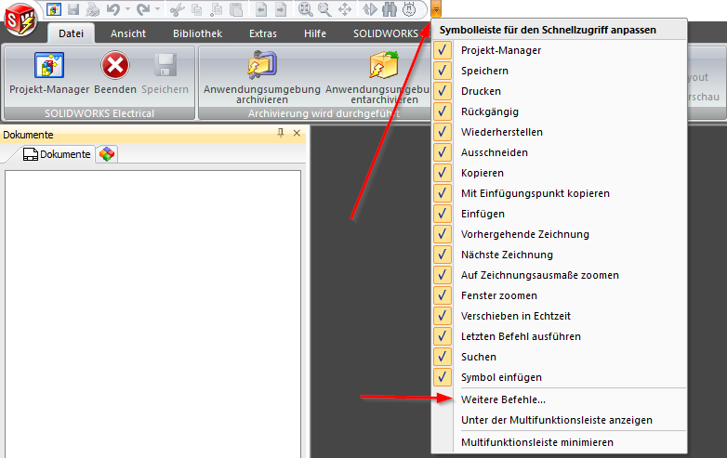The image size is (727, 458).
Task: Choose Weitere Befehle... from the menu
Action: (x=503, y=399)
